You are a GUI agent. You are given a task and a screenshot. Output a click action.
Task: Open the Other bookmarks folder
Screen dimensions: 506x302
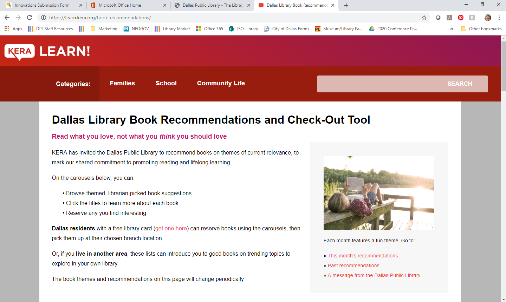pyautogui.click(x=481, y=29)
